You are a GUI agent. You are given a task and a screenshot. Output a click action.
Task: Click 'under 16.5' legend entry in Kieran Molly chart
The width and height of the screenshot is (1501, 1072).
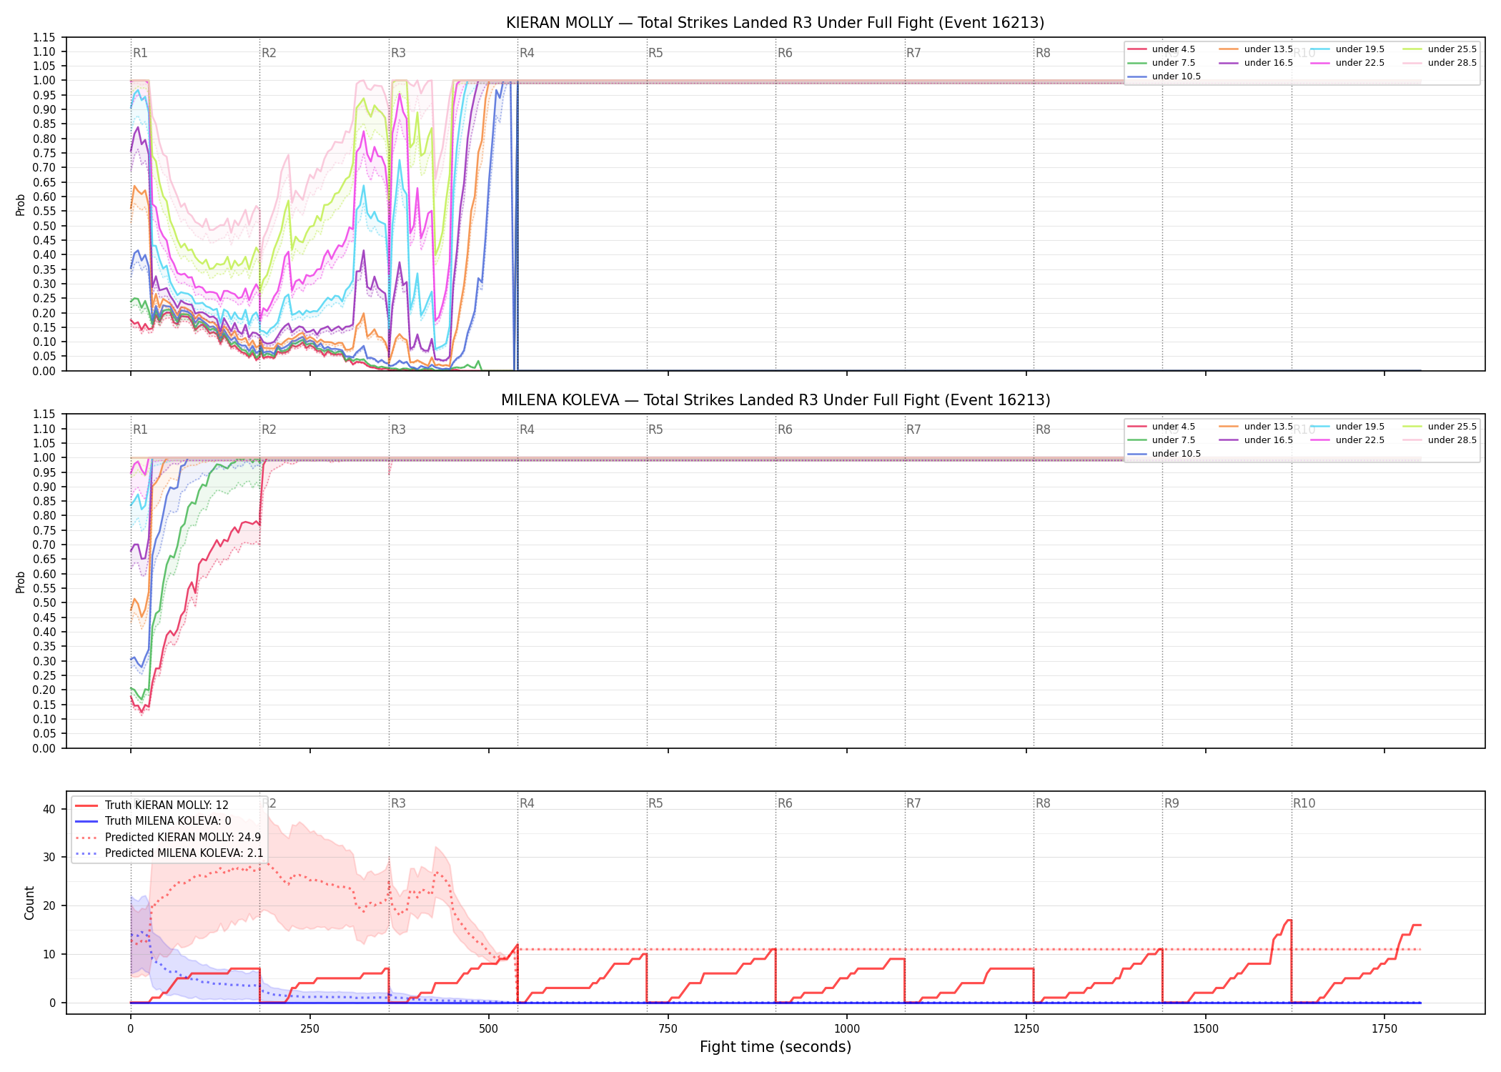(x=1257, y=63)
